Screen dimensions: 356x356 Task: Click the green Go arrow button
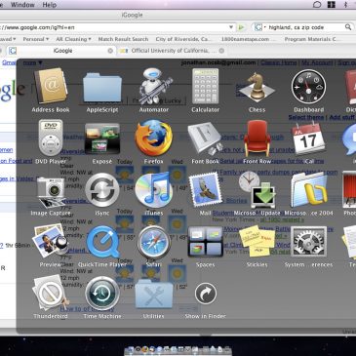[x=241, y=27]
